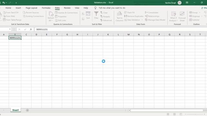
Task: Click Text to Columns
Action: [119, 16]
